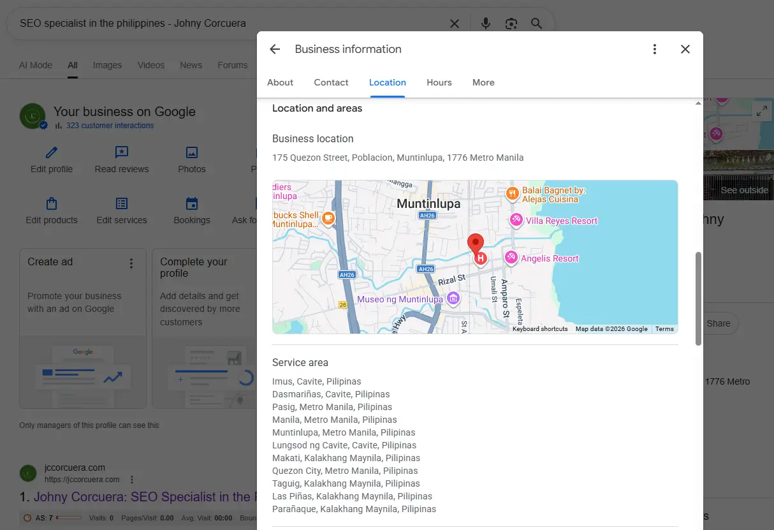This screenshot has width=774, height=530.
Task: Click the business profile logo avatar
Action: 33,116
